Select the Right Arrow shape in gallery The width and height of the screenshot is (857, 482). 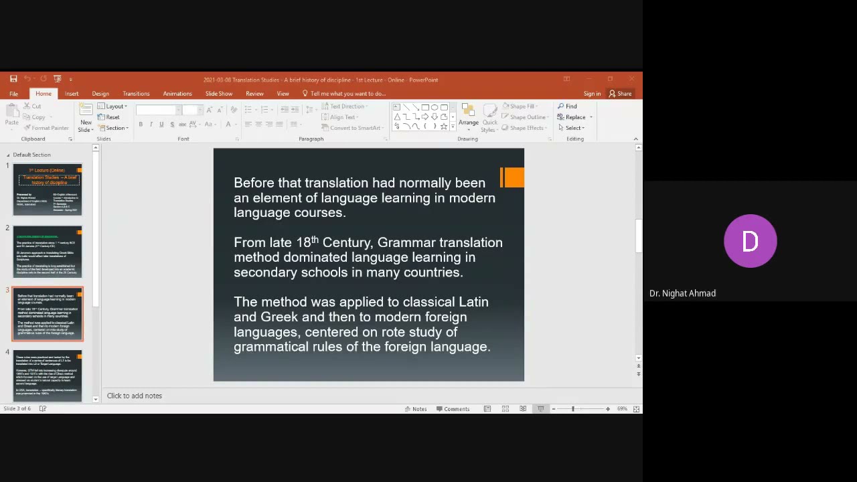[x=425, y=116]
